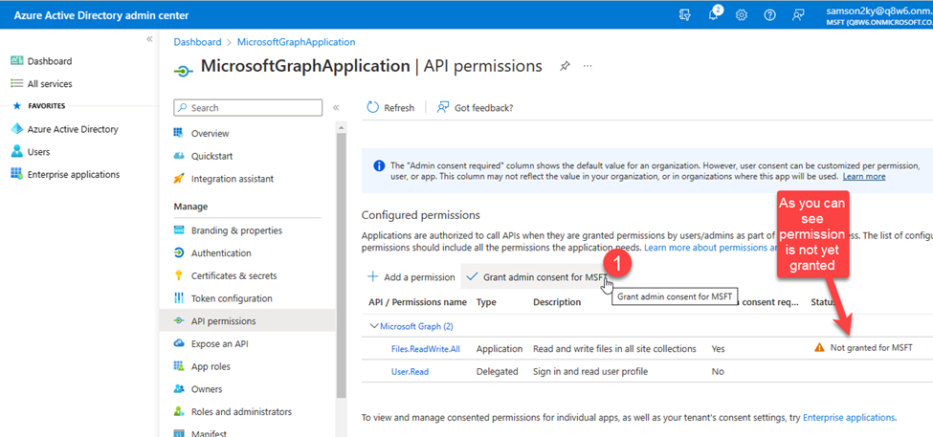Click the Type column header

[486, 302]
